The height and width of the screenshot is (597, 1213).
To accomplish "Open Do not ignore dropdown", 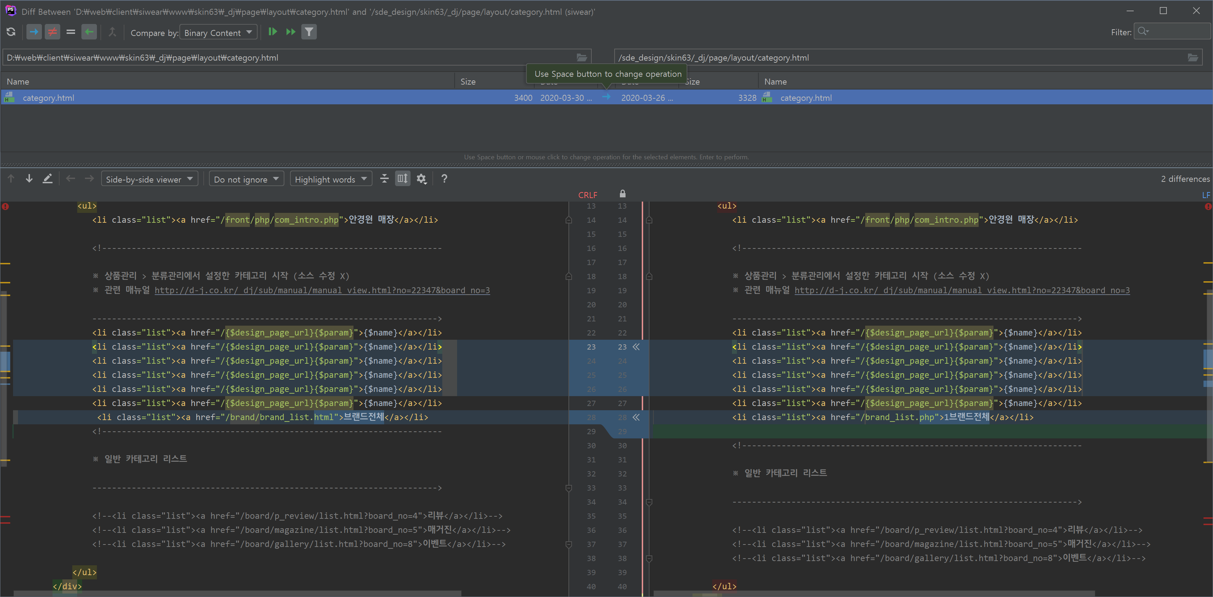I will coord(246,179).
